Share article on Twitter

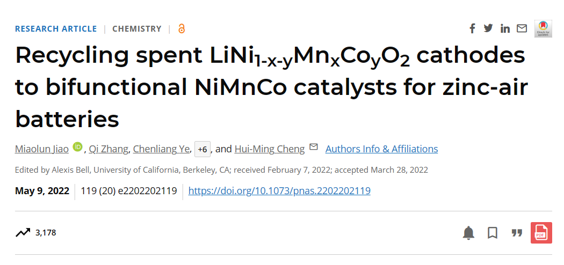tap(488, 28)
